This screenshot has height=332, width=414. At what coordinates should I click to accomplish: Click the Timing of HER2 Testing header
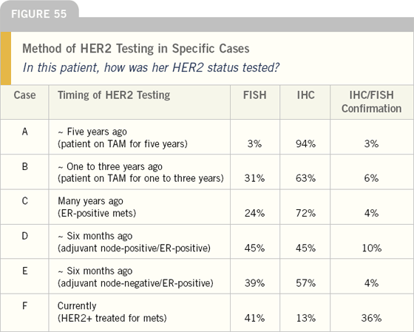tap(114, 95)
